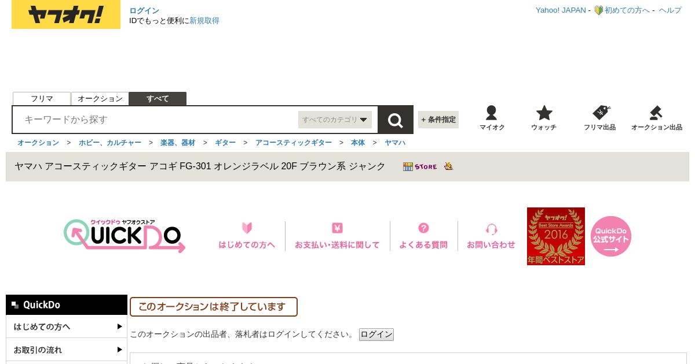Open the 初めての方へ top link
Viewport: 695px width, 364px height.
[x=627, y=10]
